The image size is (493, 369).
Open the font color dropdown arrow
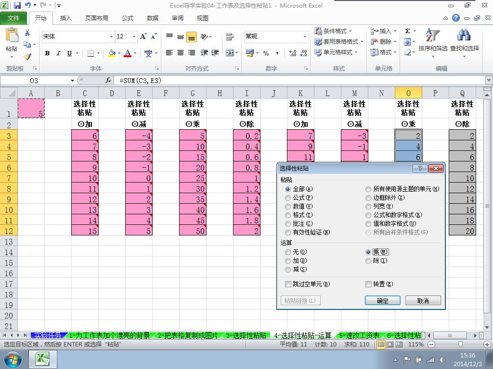click(135, 53)
